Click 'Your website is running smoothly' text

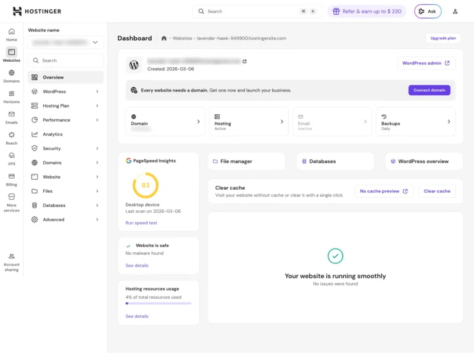point(335,276)
